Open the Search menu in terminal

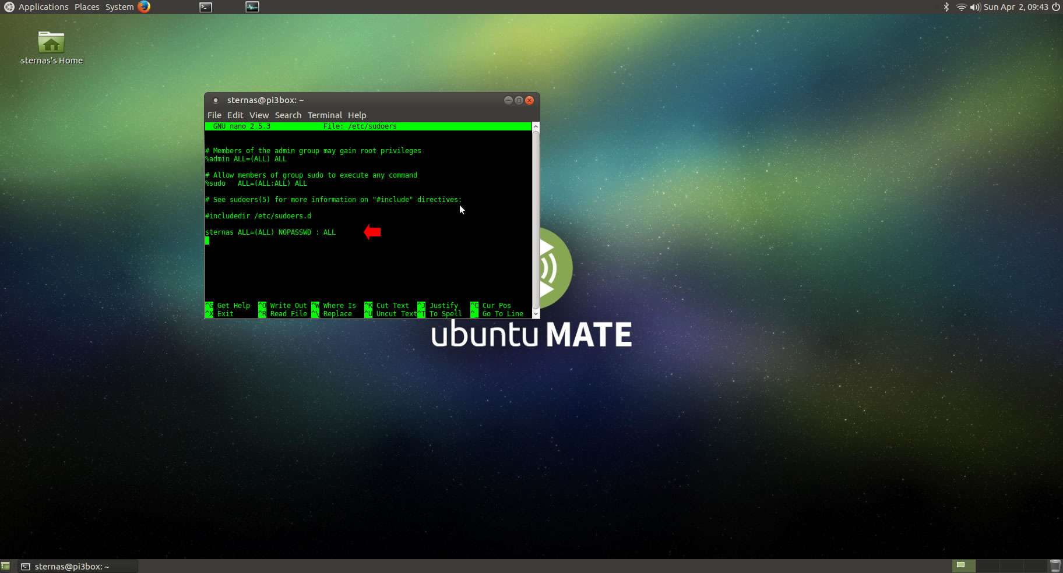[288, 115]
